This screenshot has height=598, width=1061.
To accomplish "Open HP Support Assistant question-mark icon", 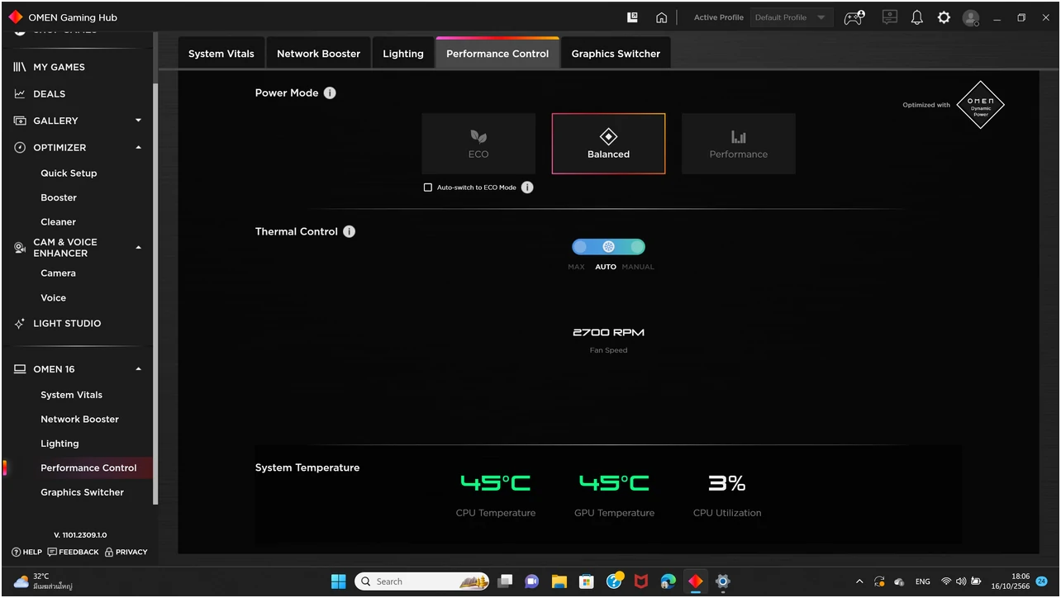I will tap(614, 581).
